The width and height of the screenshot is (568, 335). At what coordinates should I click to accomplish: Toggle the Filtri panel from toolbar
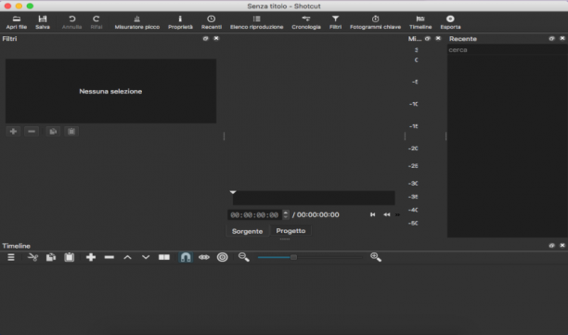[x=335, y=22]
